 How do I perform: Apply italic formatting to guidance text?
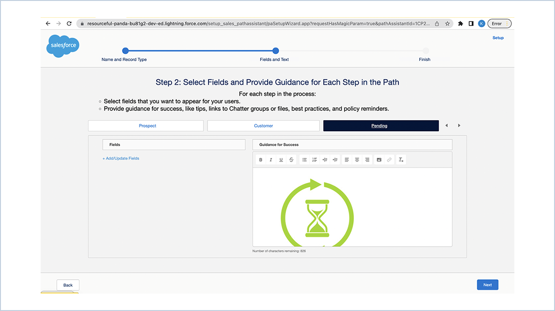[271, 159]
